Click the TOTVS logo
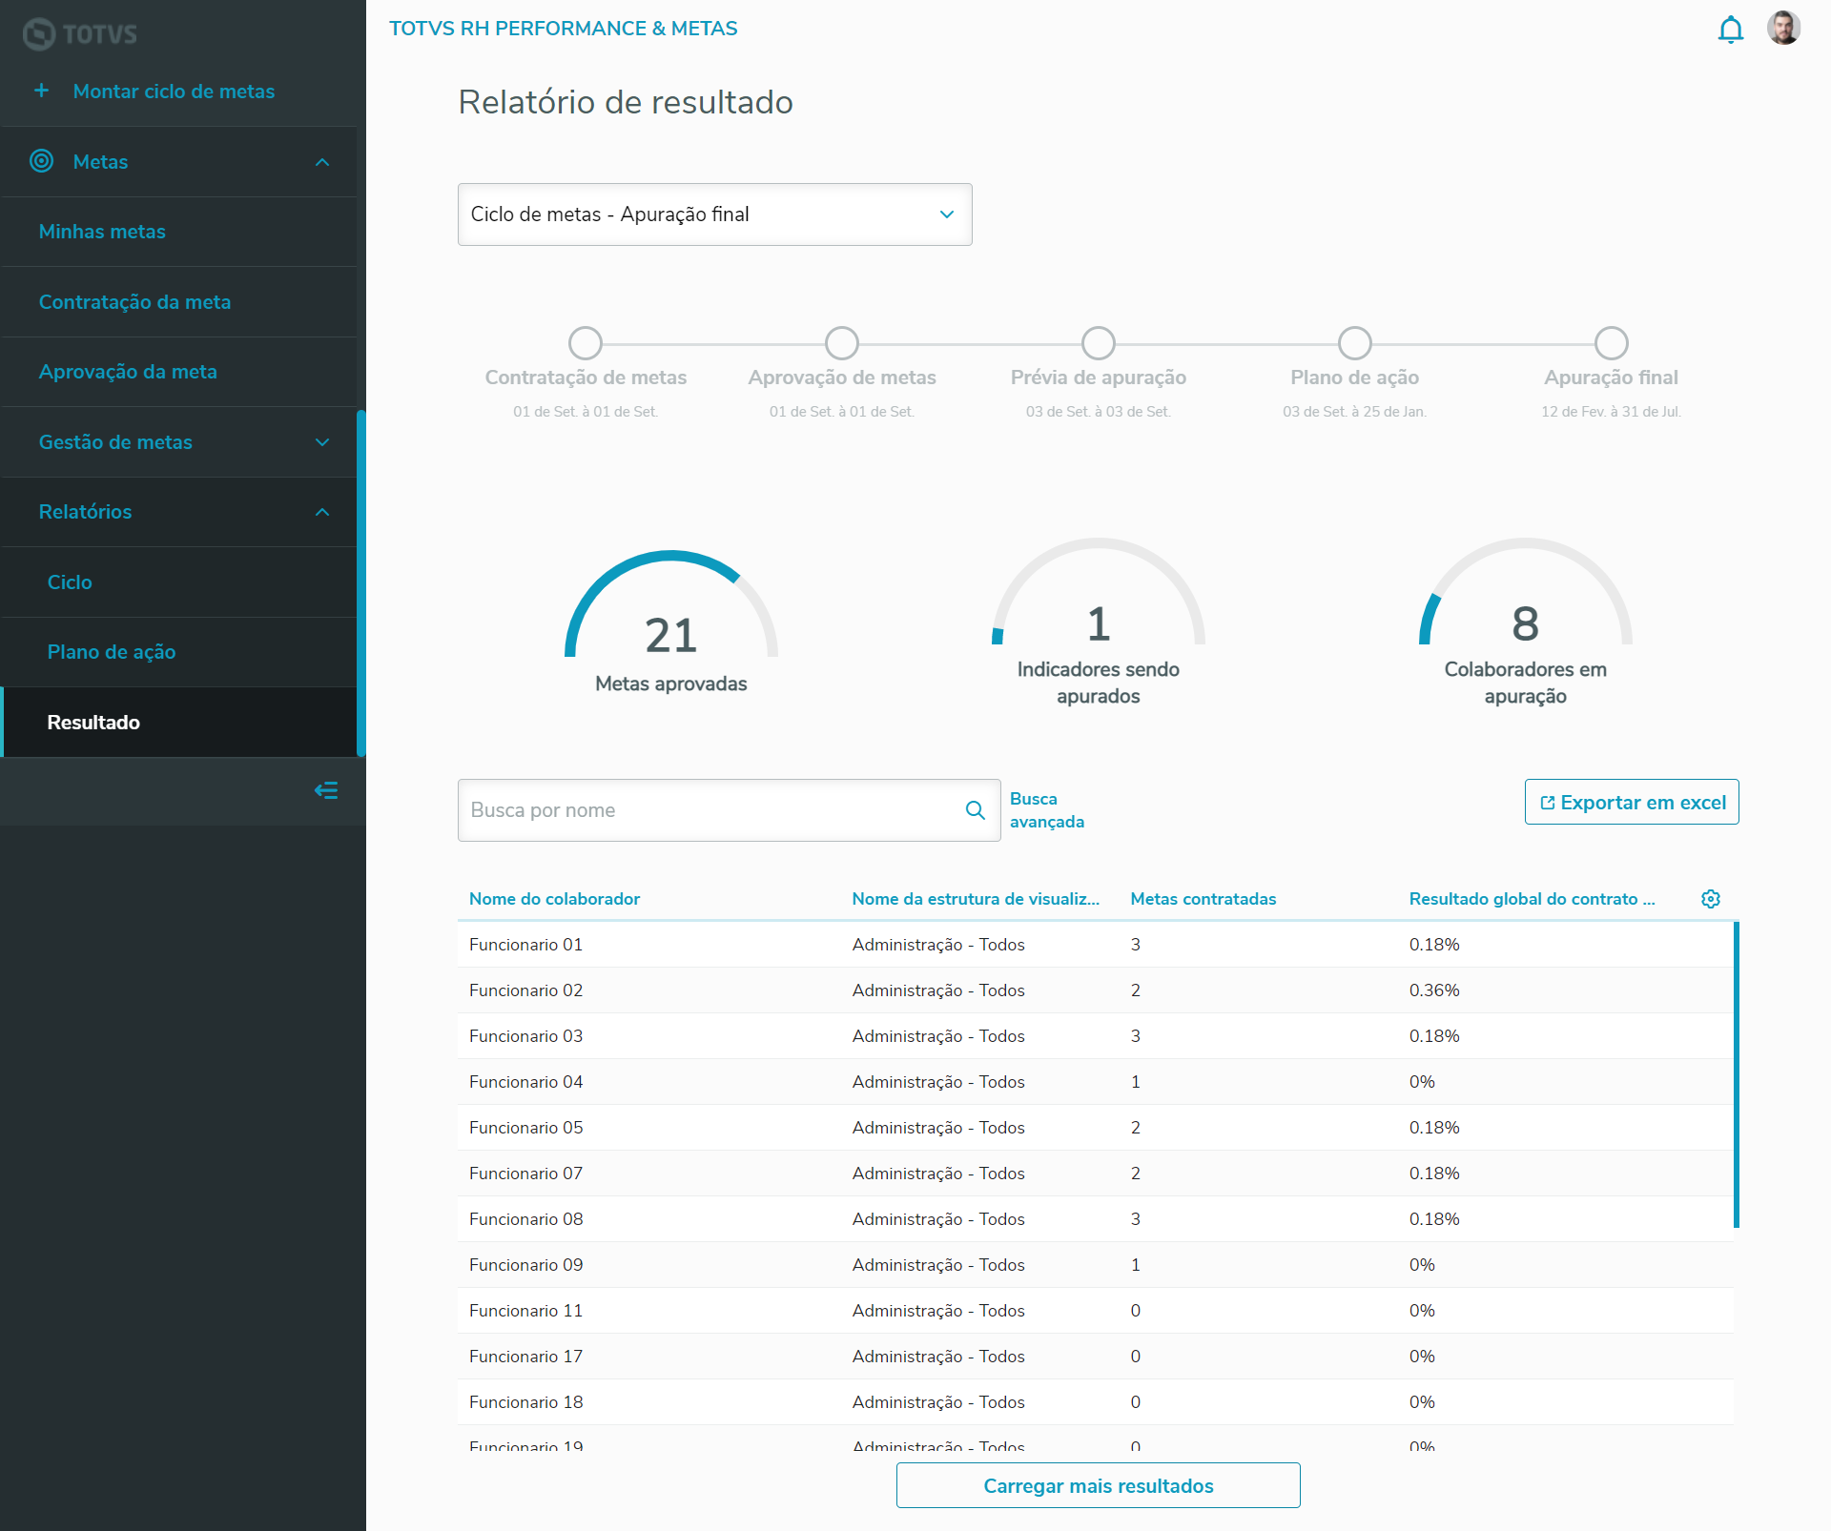The height and width of the screenshot is (1531, 1831). click(x=80, y=34)
